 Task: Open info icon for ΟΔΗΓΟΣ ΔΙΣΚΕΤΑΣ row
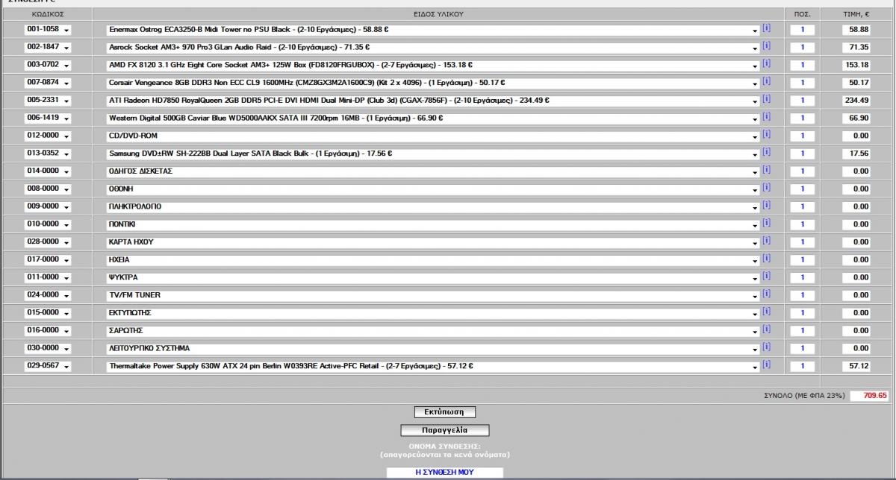point(766,170)
